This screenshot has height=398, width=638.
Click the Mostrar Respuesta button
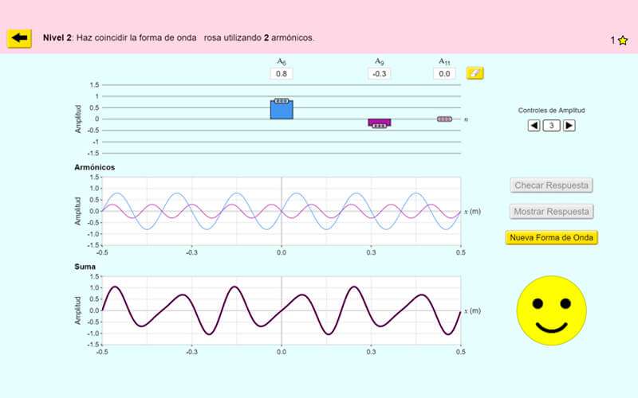pos(551,212)
